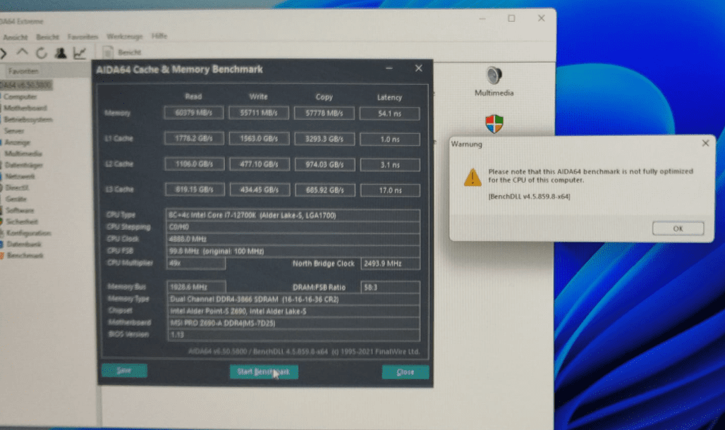This screenshot has width=725, height=430.
Task: Click the CPU Multiplier field 49x
Action: (196, 263)
